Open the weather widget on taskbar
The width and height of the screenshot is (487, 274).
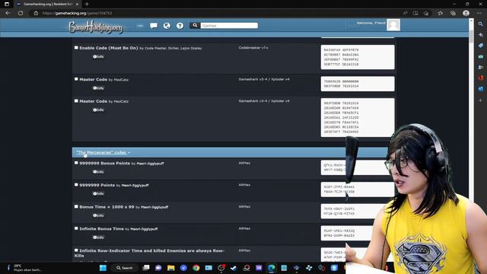25,268
